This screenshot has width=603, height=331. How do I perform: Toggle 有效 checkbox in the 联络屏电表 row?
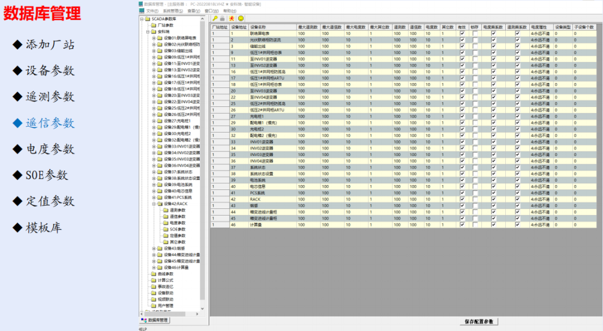[462, 34]
